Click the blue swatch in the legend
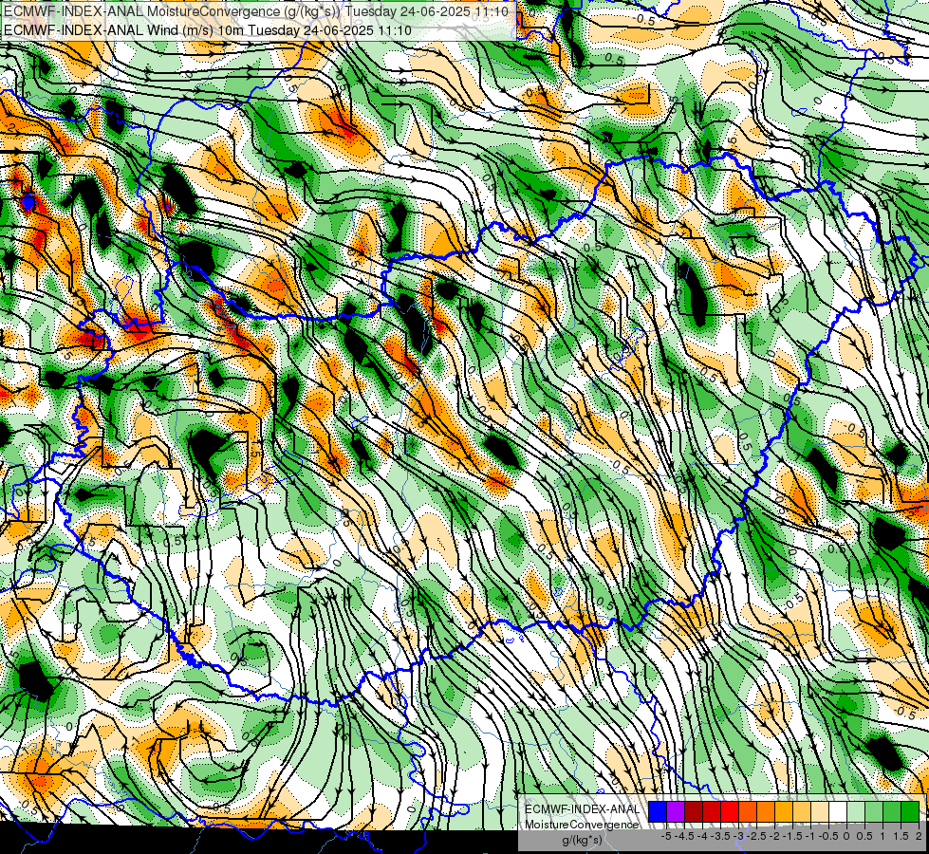 tap(658, 811)
